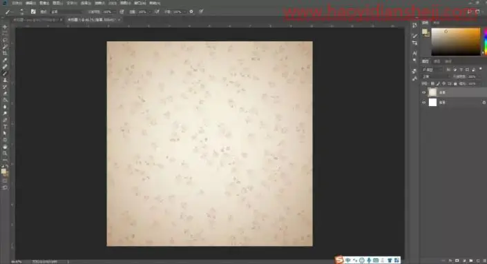Viewport: 487px width, 264px height.
Task: Toggle visibility of the white background layer
Action: [x=423, y=102]
